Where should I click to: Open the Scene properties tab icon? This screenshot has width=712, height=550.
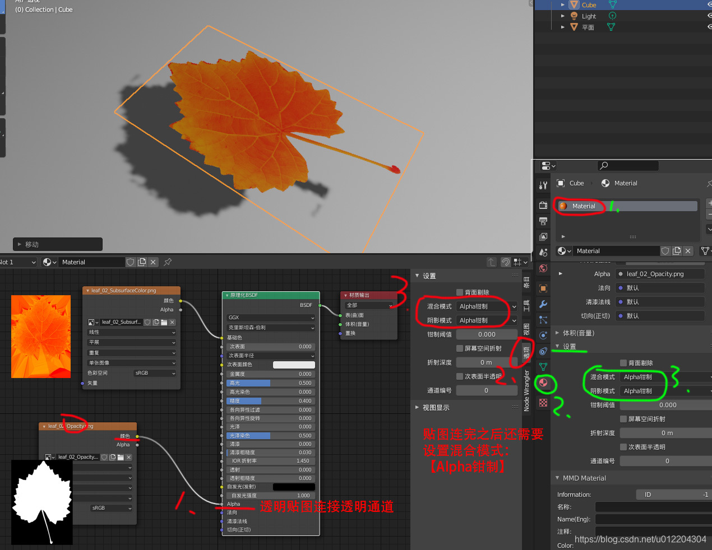(543, 252)
